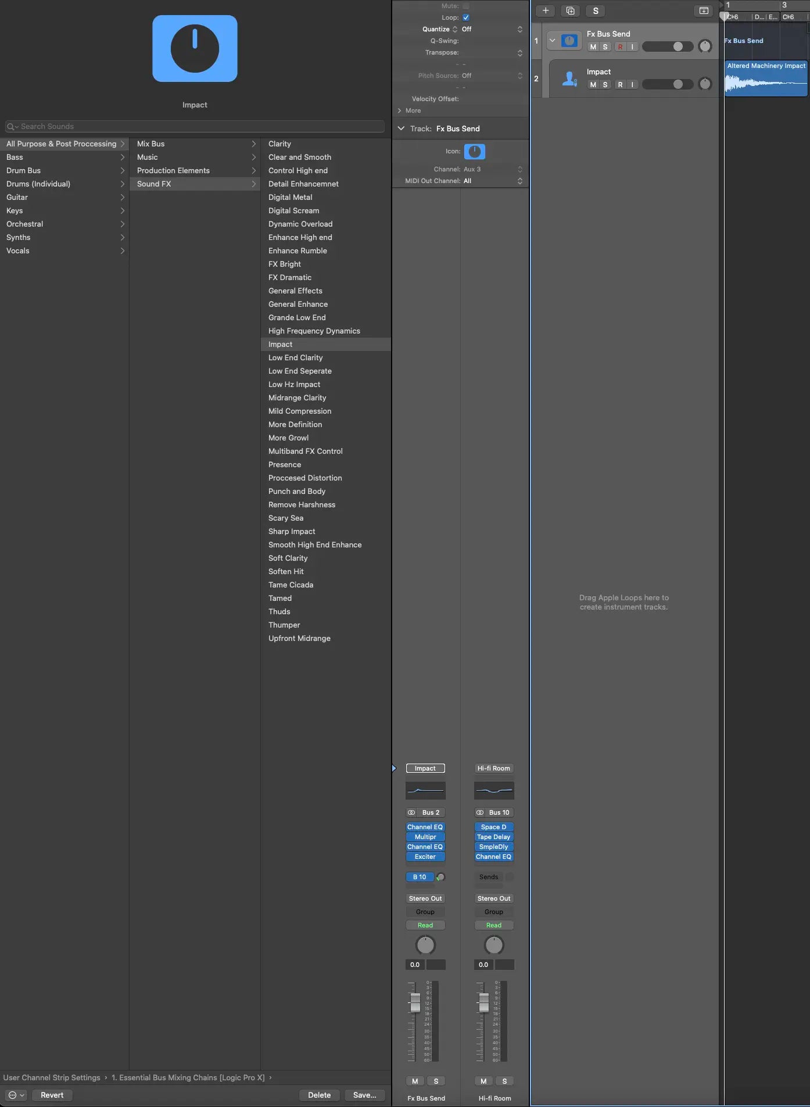Screen dimensions: 810x1107
Task: Click the Impact track microphone icon
Action: 569,78
